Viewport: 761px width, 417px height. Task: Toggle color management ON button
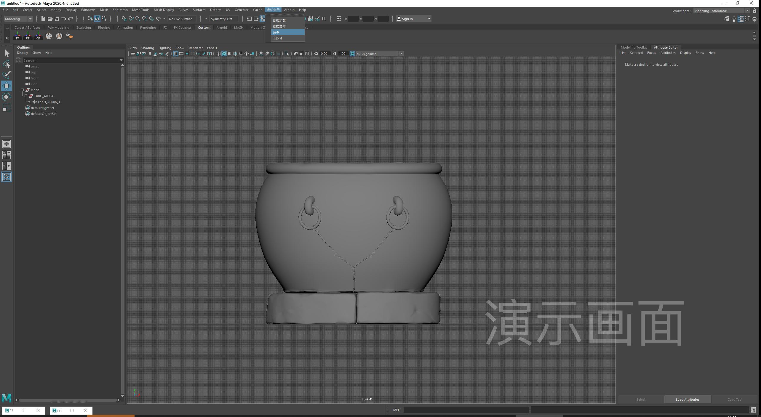[x=352, y=54]
